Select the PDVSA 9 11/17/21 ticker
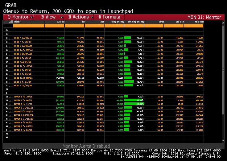 pyautogui.click(x=23, y=108)
